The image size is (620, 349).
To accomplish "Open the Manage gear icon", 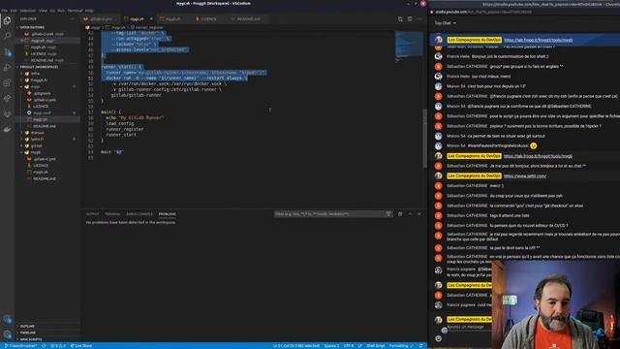I will click(x=7, y=334).
